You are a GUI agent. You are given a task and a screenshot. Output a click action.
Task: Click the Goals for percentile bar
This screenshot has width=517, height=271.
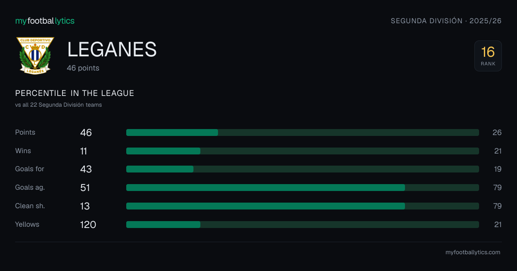(302, 169)
